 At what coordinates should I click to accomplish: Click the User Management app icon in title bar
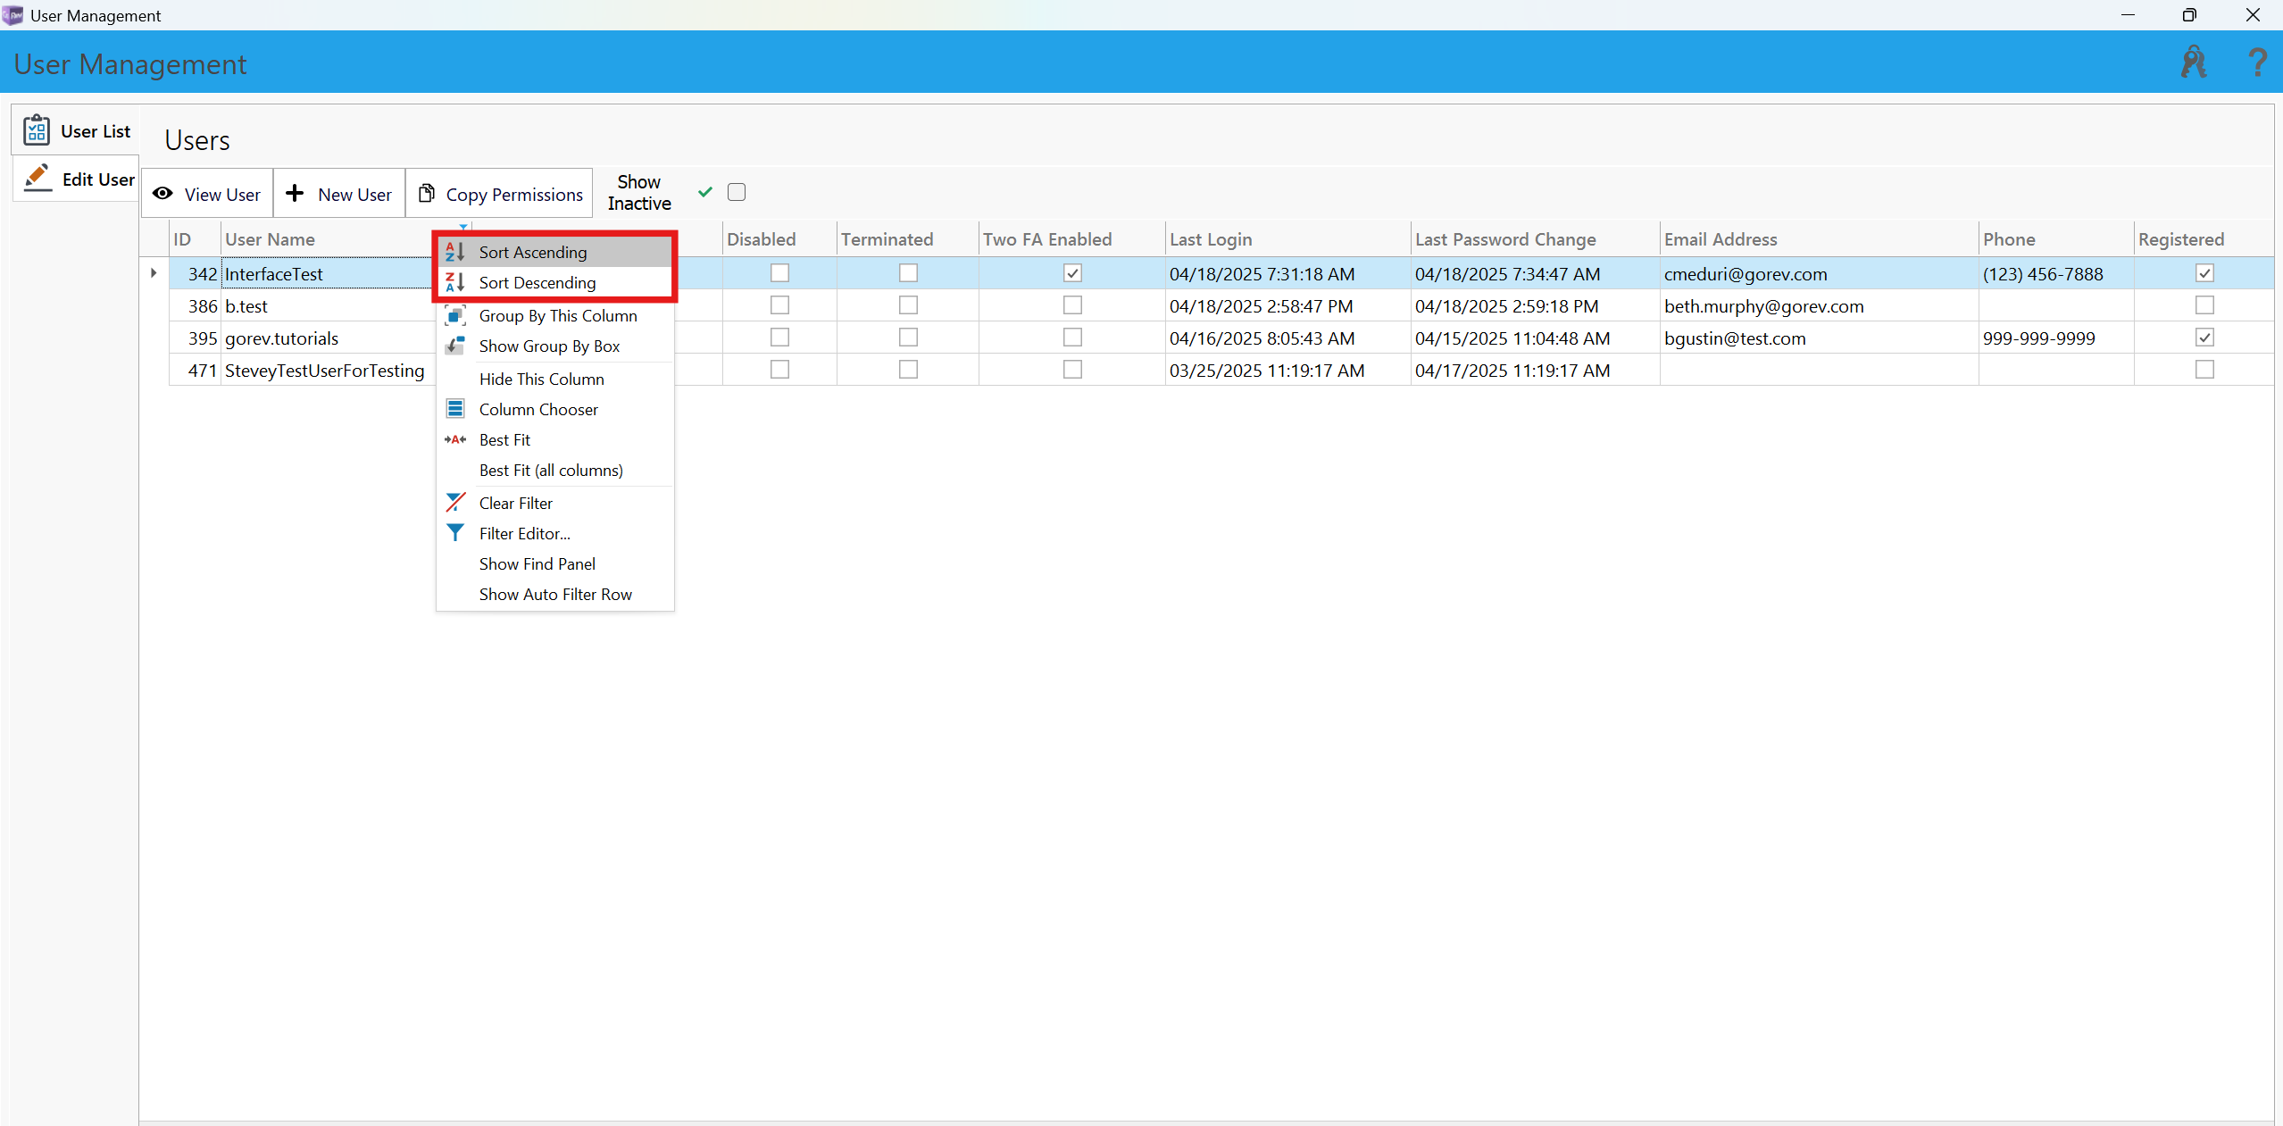(x=12, y=15)
